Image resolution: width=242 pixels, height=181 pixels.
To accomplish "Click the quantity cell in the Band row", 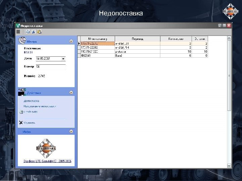I will coord(176,56).
